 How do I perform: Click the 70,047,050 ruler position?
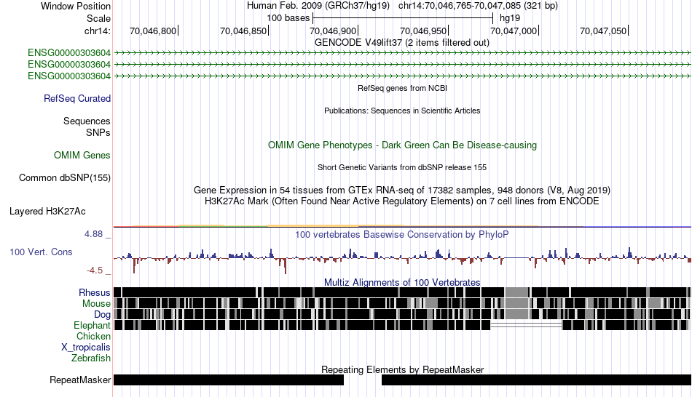tap(603, 31)
